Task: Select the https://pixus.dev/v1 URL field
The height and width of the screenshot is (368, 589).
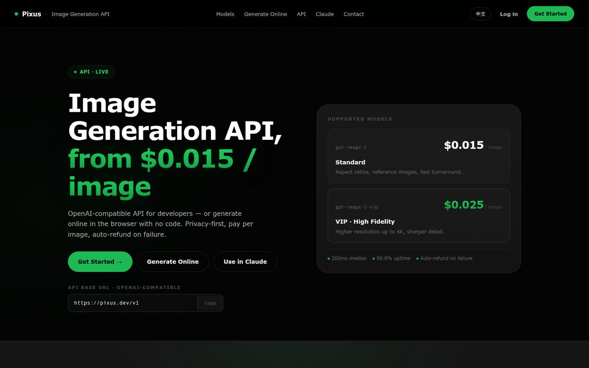Action: pyautogui.click(x=133, y=303)
